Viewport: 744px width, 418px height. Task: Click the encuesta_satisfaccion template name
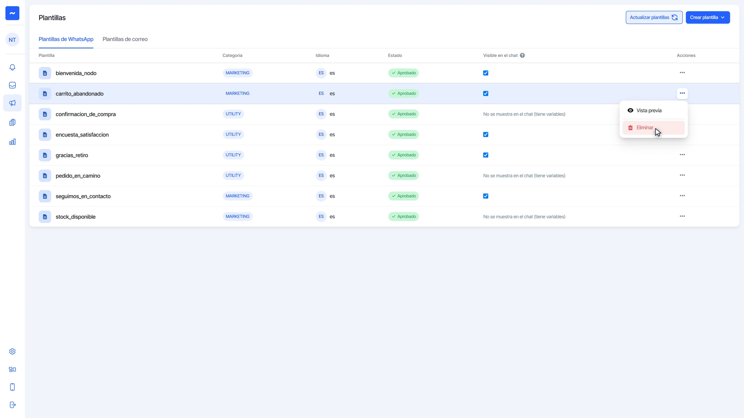(82, 135)
